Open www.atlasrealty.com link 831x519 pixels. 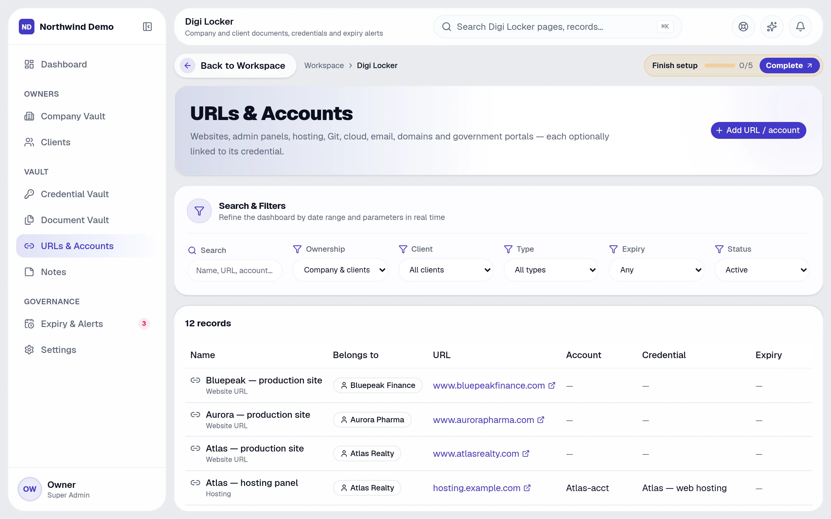pyautogui.click(x=476, y=453)
